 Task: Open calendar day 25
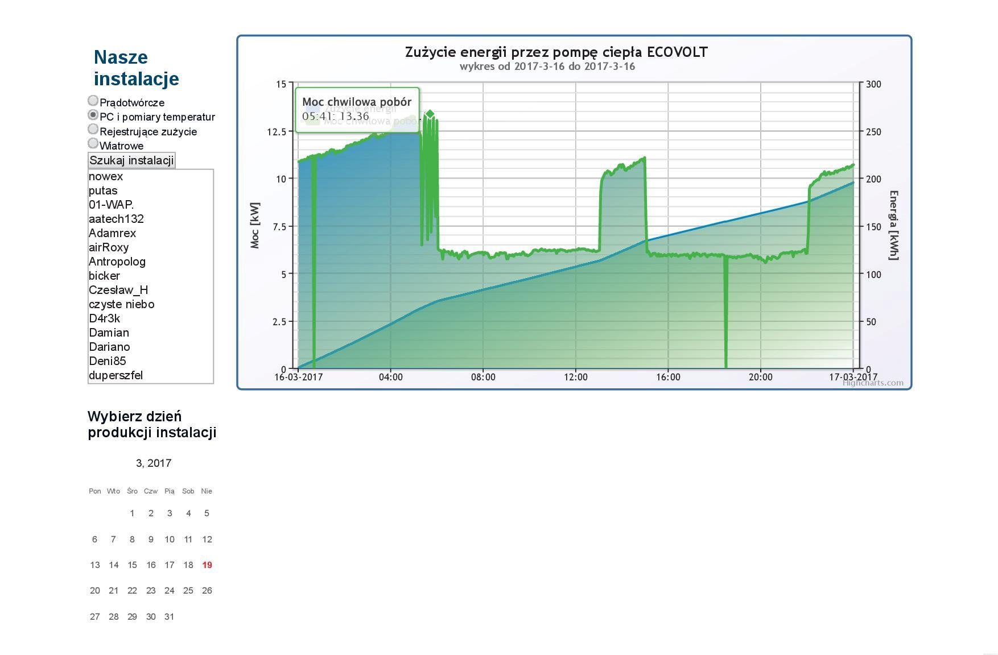tap(188, 591)
